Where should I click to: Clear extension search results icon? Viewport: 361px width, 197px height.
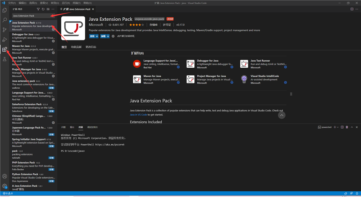pos(48,9)
